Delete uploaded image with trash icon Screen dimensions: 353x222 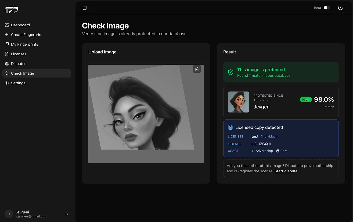point(197,69)
